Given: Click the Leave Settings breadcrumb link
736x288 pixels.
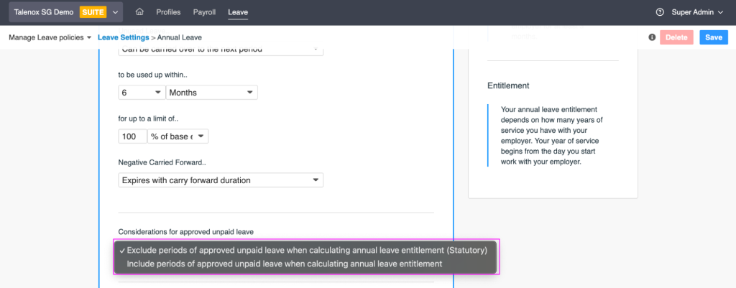Looking at the screenshot, I should pos(123,37).
